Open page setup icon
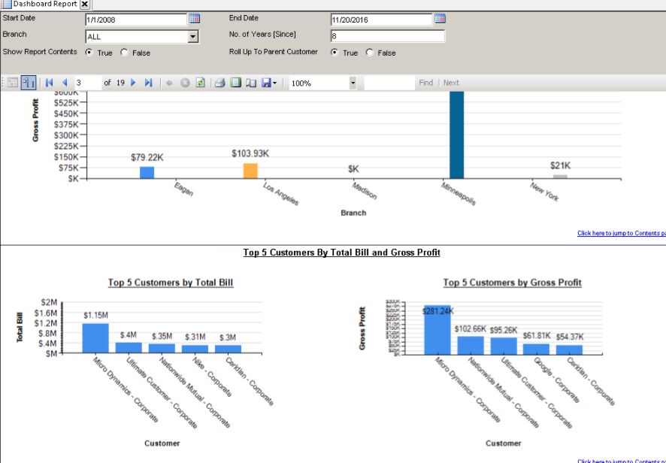This screenshot has width=666, height=463. pos(251,83)
